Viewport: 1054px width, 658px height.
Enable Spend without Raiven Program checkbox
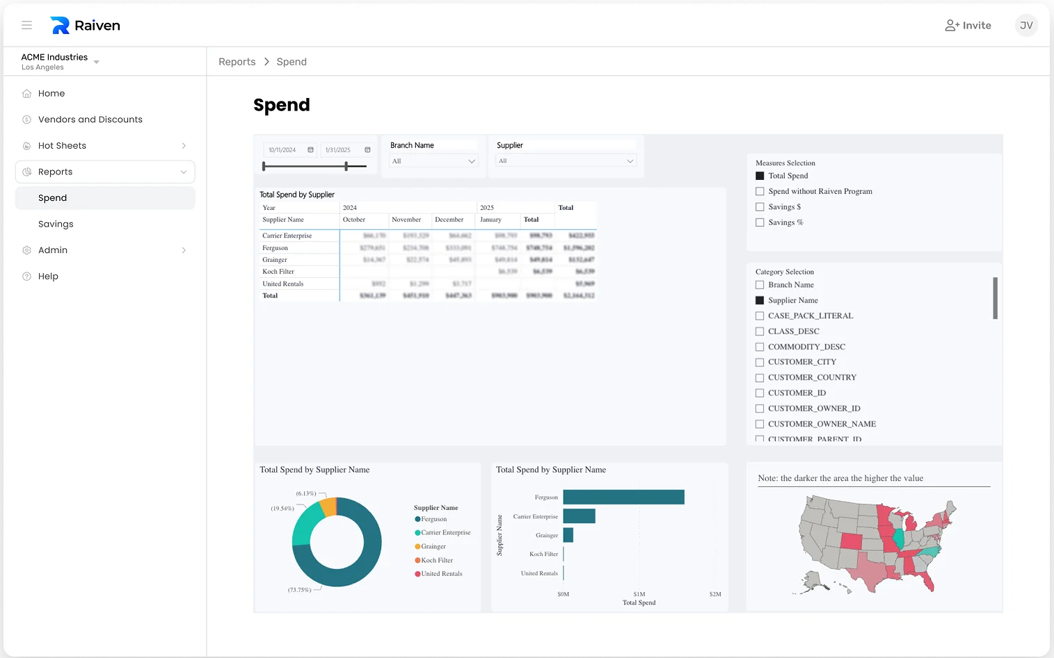click(x=760, y=191)
